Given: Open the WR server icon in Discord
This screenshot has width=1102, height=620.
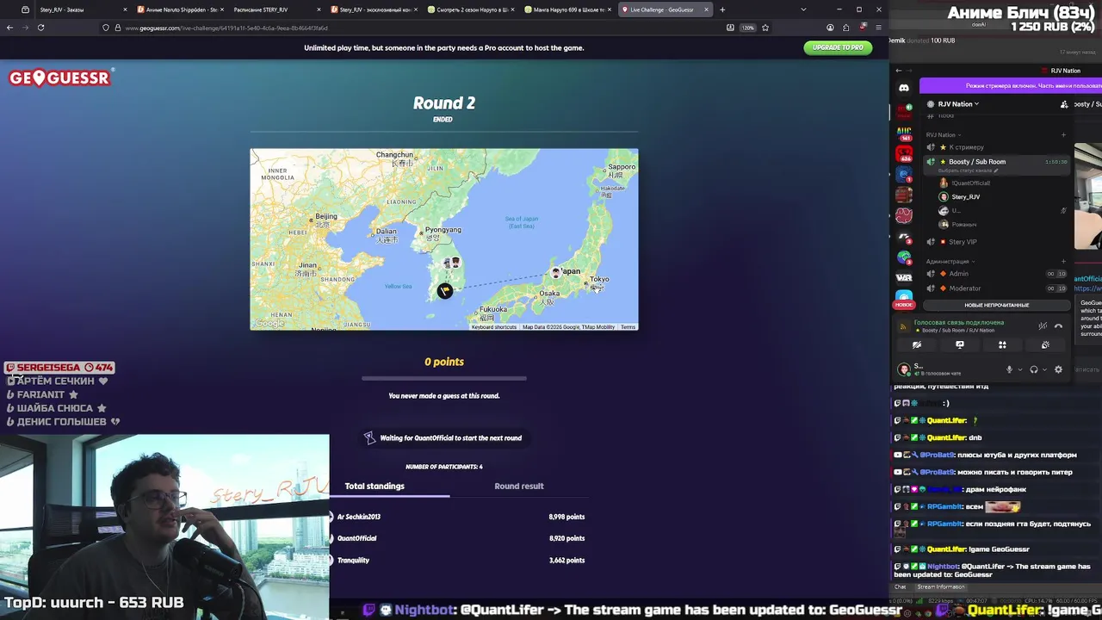Looking at the screenshot, I should [x=904, y=277].
